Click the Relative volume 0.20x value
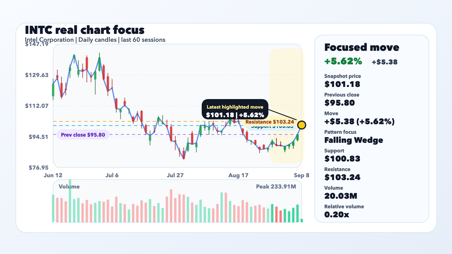This screenshot has width=452, height=254. point(336,214)
